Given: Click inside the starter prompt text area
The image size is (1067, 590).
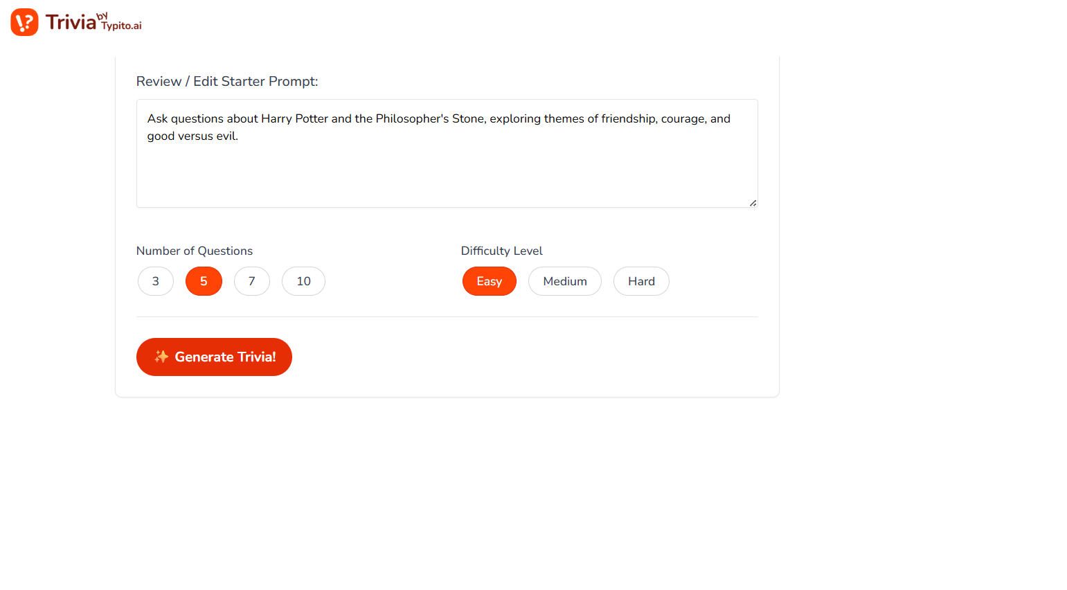Looking at the screenshot, I should [447, 152].
